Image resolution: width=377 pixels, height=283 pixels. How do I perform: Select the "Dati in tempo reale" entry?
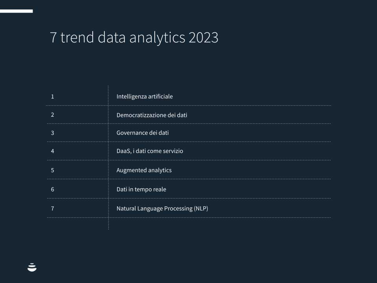tap(141, 189)
